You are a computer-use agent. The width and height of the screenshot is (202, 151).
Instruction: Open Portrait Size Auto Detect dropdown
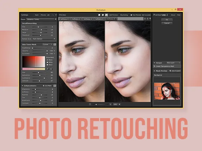click(44, 39)
